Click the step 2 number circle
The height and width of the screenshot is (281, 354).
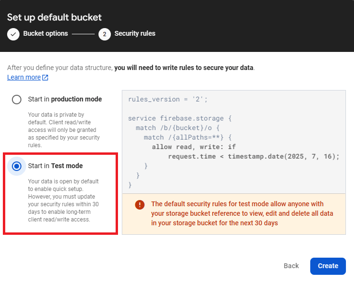[x=105, y=34]
